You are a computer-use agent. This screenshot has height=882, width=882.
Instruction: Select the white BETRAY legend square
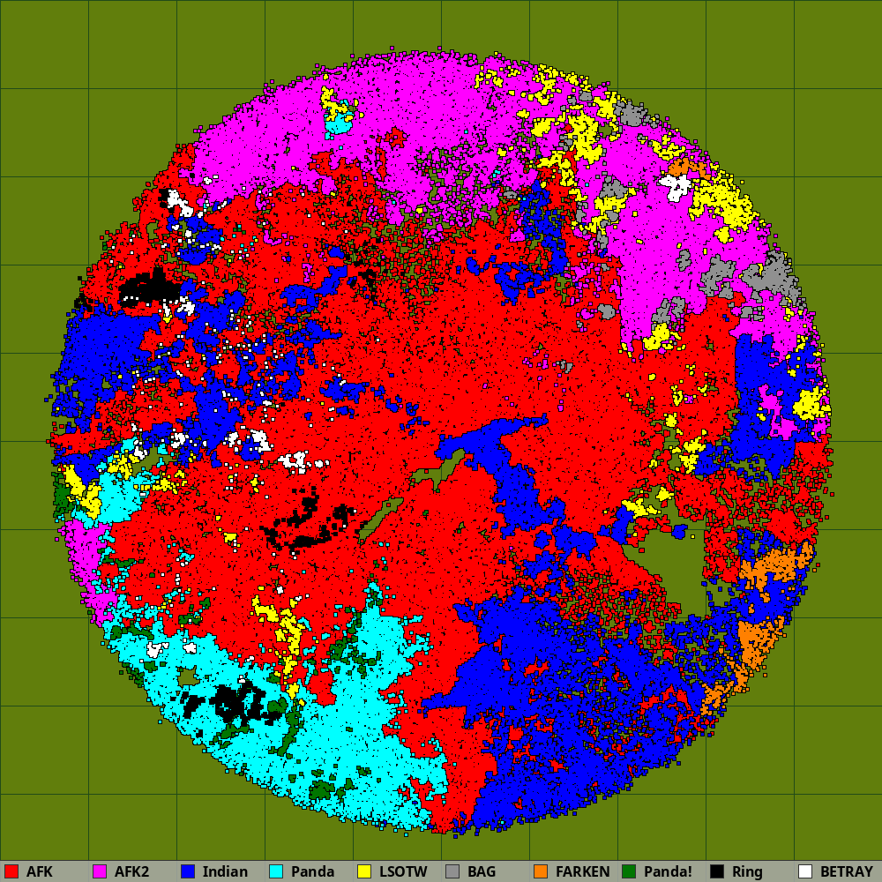click(805, 871)
